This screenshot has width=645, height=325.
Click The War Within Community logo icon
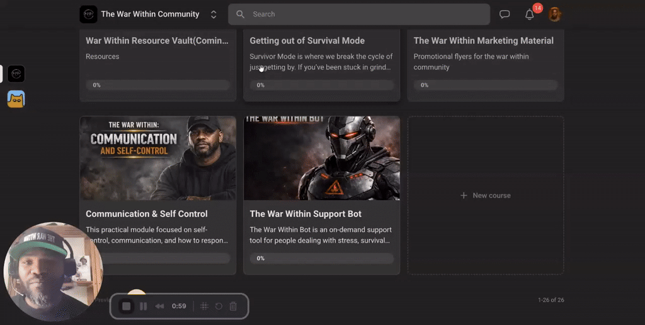pos(88,14)
